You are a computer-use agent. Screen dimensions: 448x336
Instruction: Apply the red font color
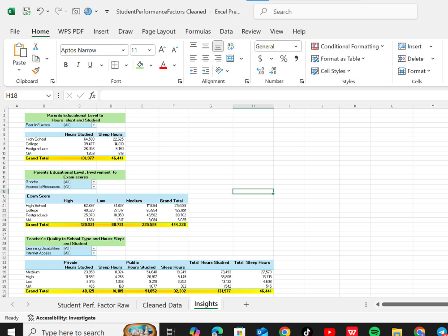coord(163,65)
